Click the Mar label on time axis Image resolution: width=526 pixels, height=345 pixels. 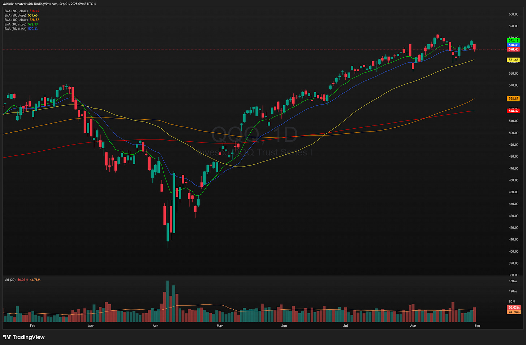click(91, 326)
